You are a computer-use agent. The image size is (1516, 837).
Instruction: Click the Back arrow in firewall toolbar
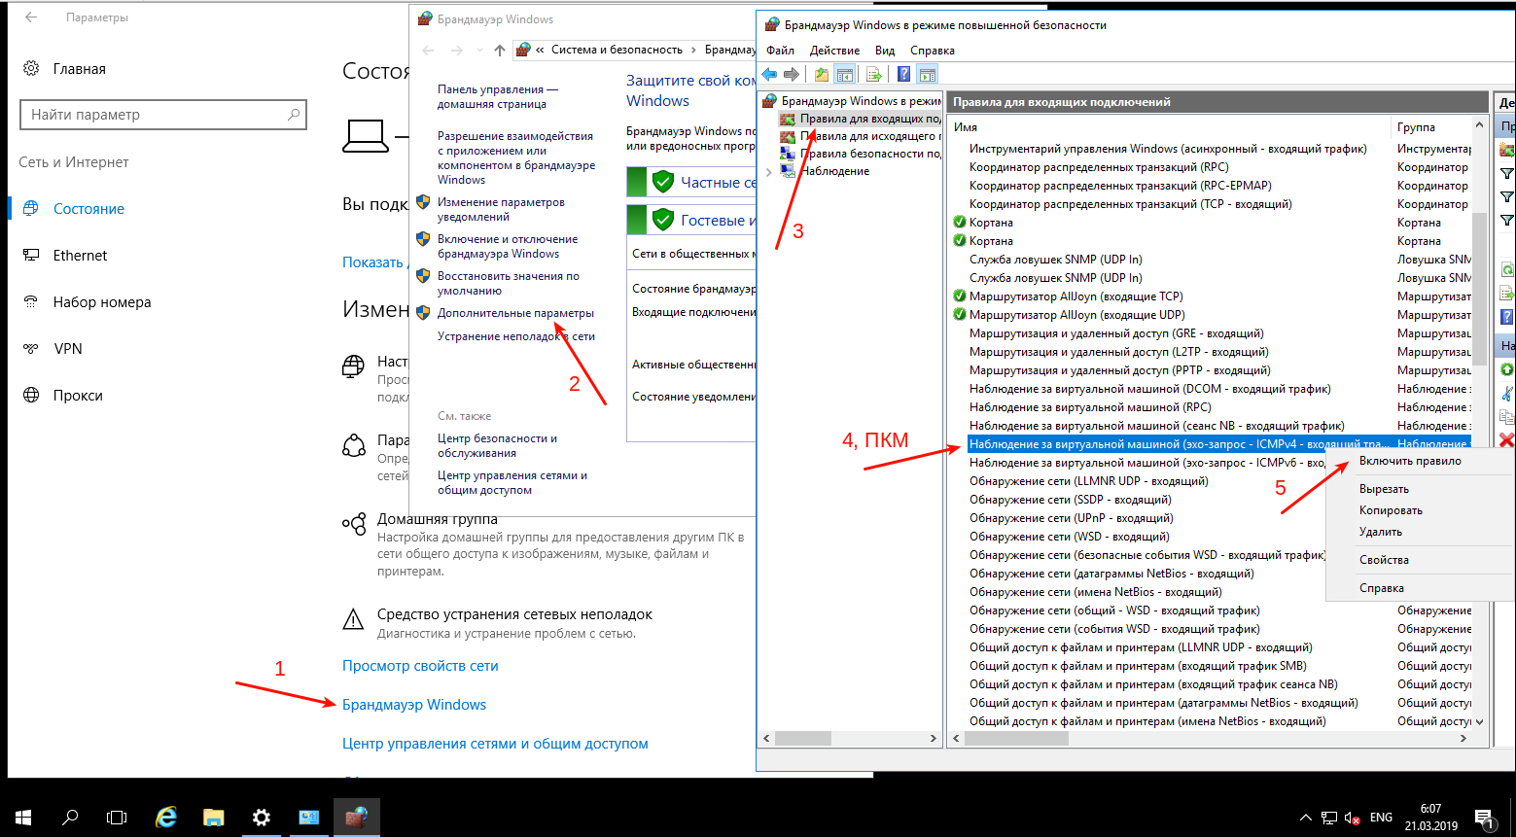[x=769, y=75]
